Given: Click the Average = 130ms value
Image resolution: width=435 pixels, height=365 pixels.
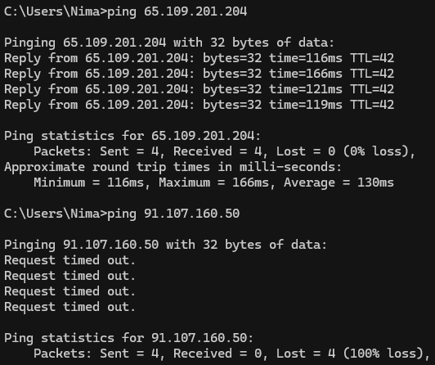Looking at the screenshot, I should [339, 183].
